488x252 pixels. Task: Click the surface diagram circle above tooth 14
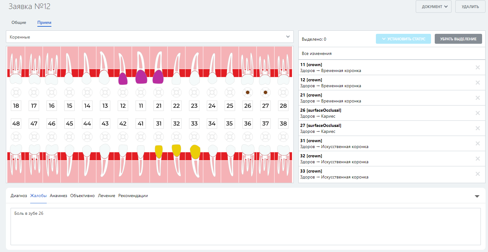pos(87,92)
